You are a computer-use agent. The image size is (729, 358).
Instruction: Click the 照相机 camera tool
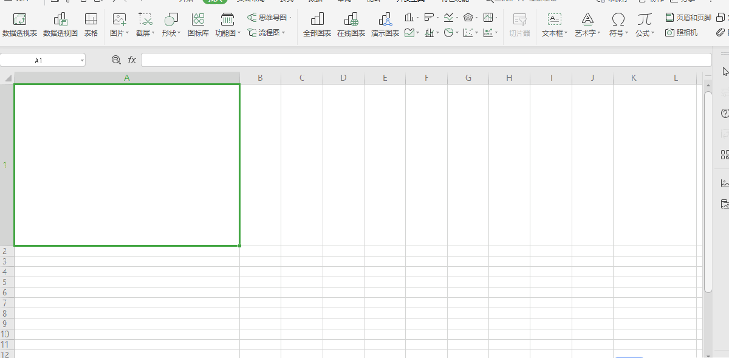[681, 33]
